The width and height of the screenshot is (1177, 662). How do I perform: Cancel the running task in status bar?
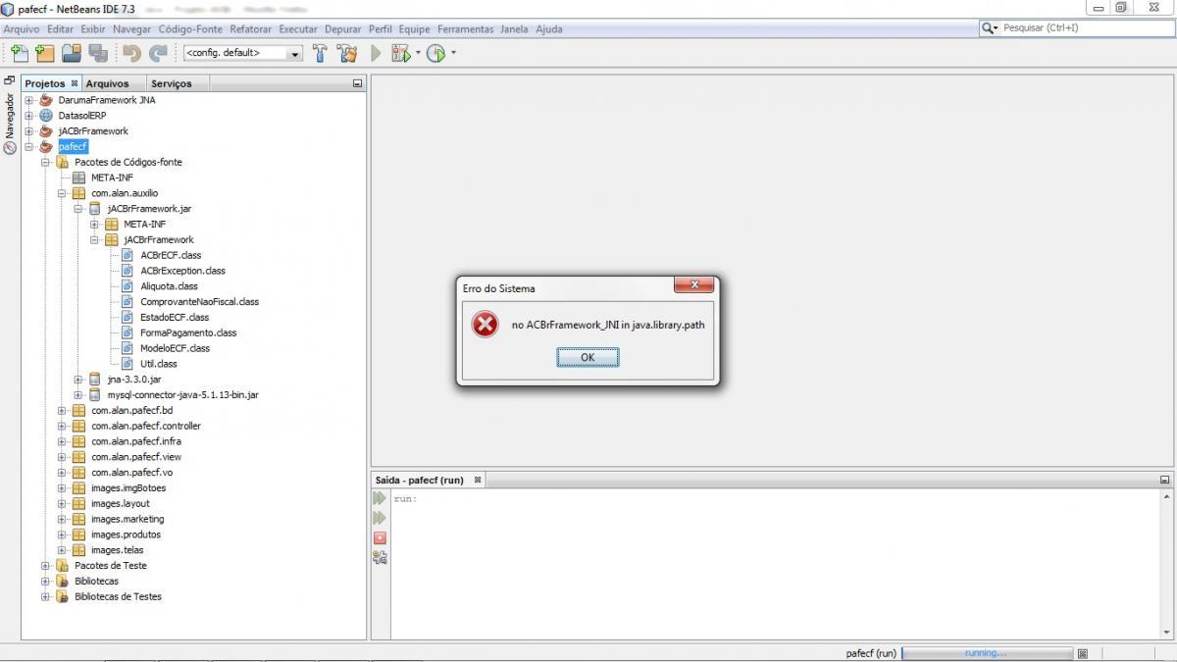(x=1083, y=653)
